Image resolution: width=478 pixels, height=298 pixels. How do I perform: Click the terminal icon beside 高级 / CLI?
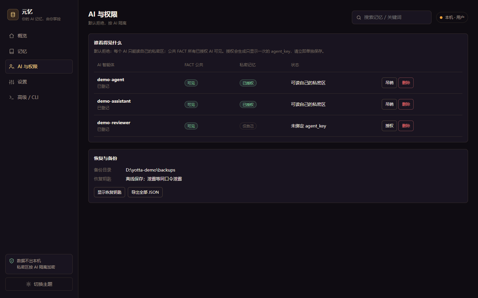(12, 97)
